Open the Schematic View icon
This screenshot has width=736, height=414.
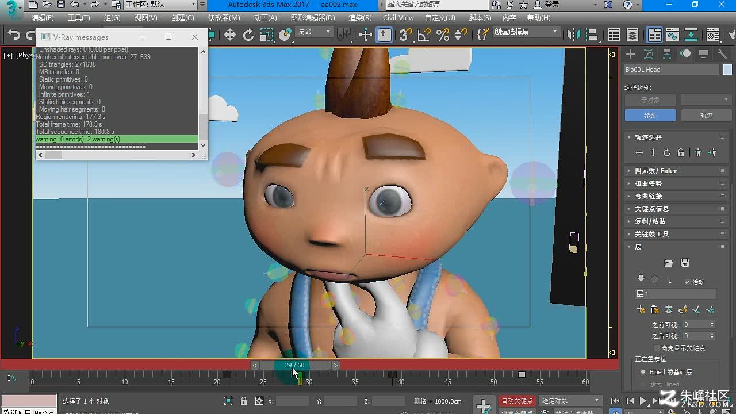click(x=691, y=35)
